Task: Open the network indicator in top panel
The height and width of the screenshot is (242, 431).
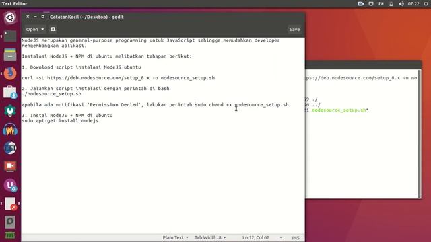Action: tap(391, 4)
